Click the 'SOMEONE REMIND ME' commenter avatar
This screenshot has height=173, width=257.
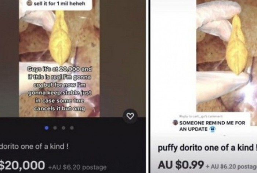(175, 123)
